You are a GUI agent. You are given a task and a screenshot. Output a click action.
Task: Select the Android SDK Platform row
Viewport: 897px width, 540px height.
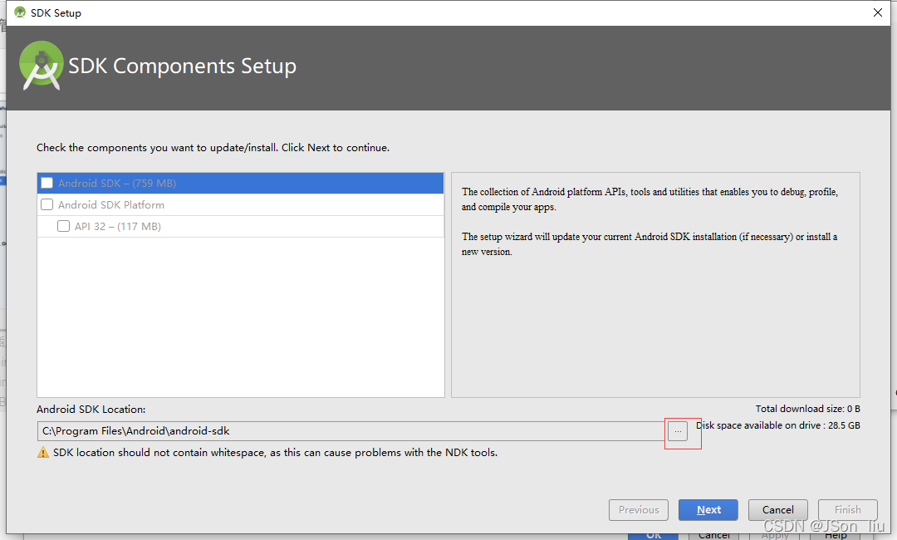[240, 205]
